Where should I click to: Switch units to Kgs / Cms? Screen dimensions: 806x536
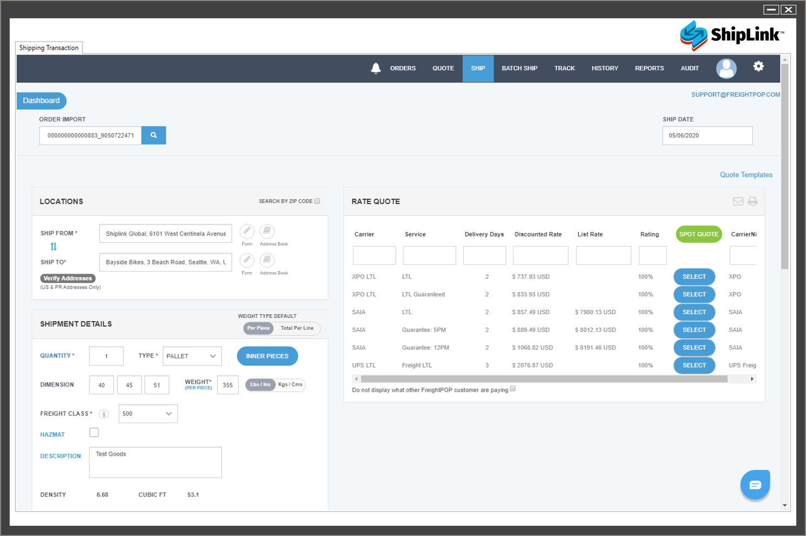[x=290, y=385]
